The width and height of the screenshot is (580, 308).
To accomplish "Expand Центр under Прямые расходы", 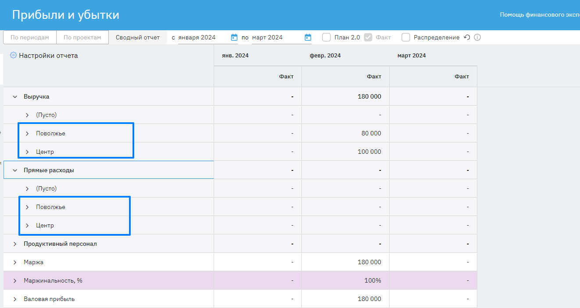I will pyautogui.click(x=27, y=226).
